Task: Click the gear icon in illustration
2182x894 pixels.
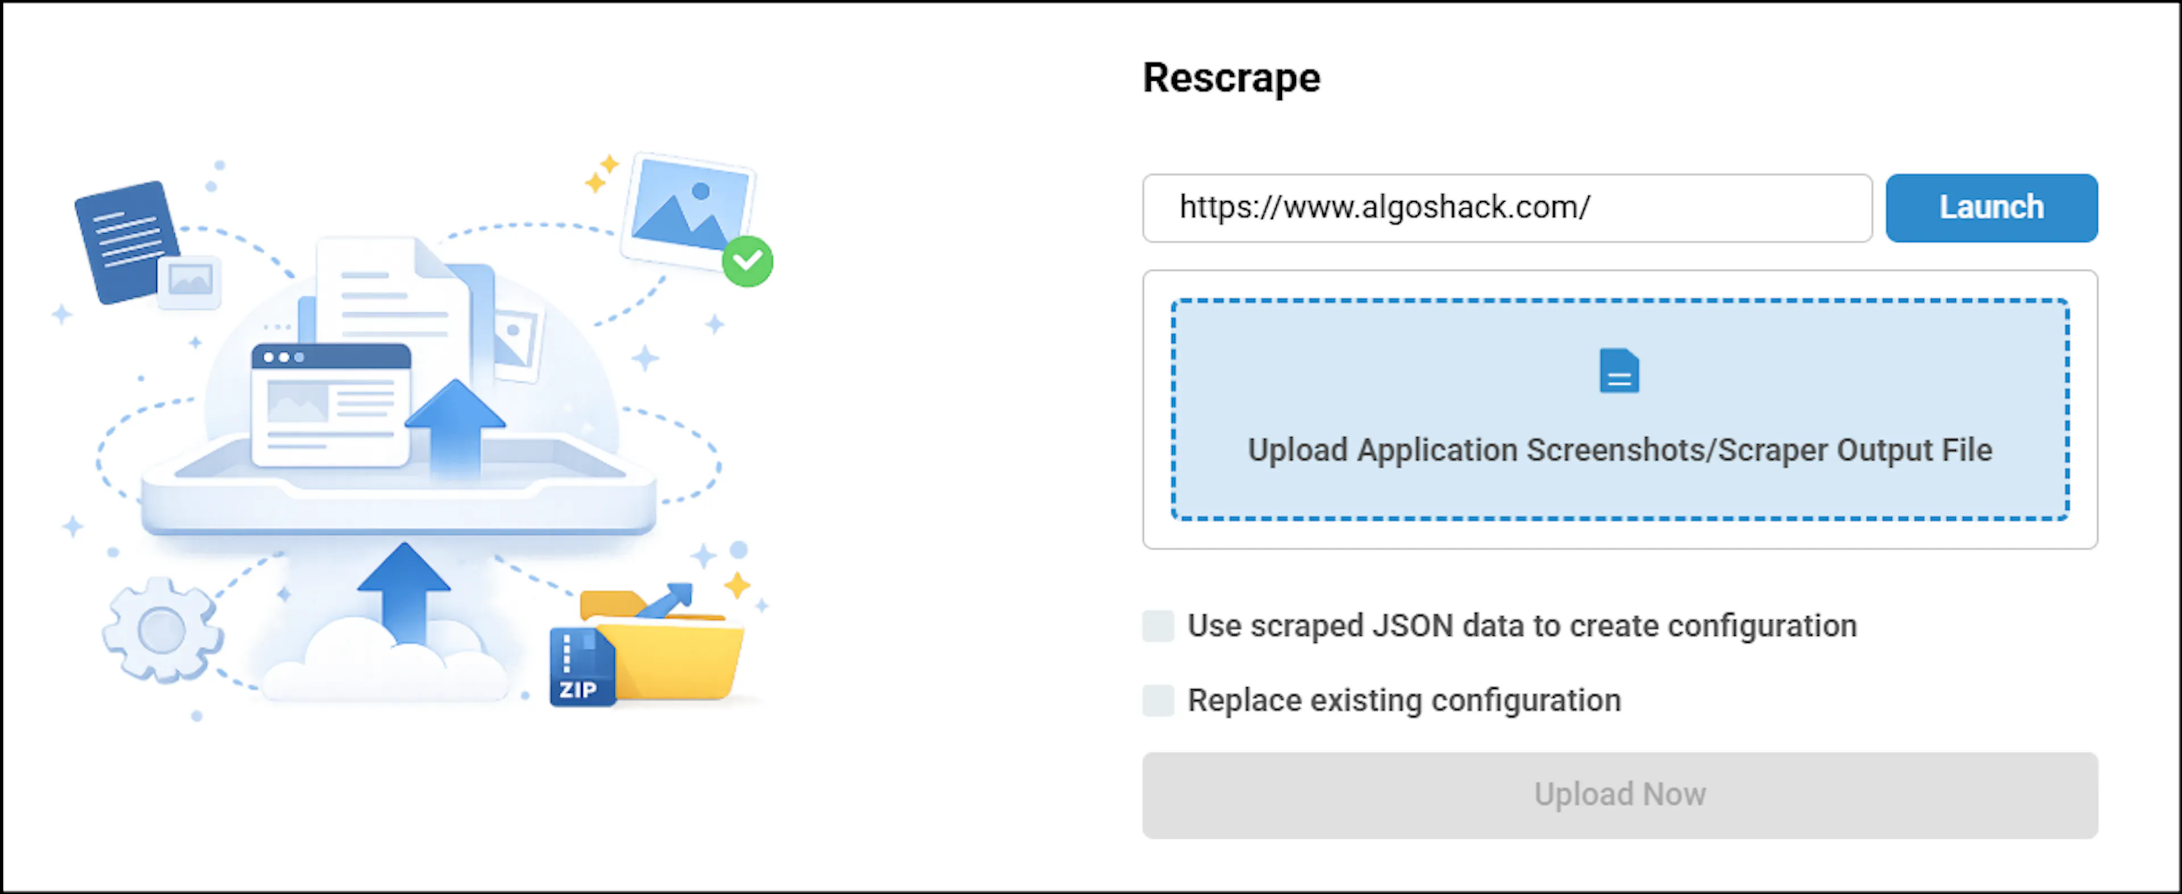Action: click(163, 630)
